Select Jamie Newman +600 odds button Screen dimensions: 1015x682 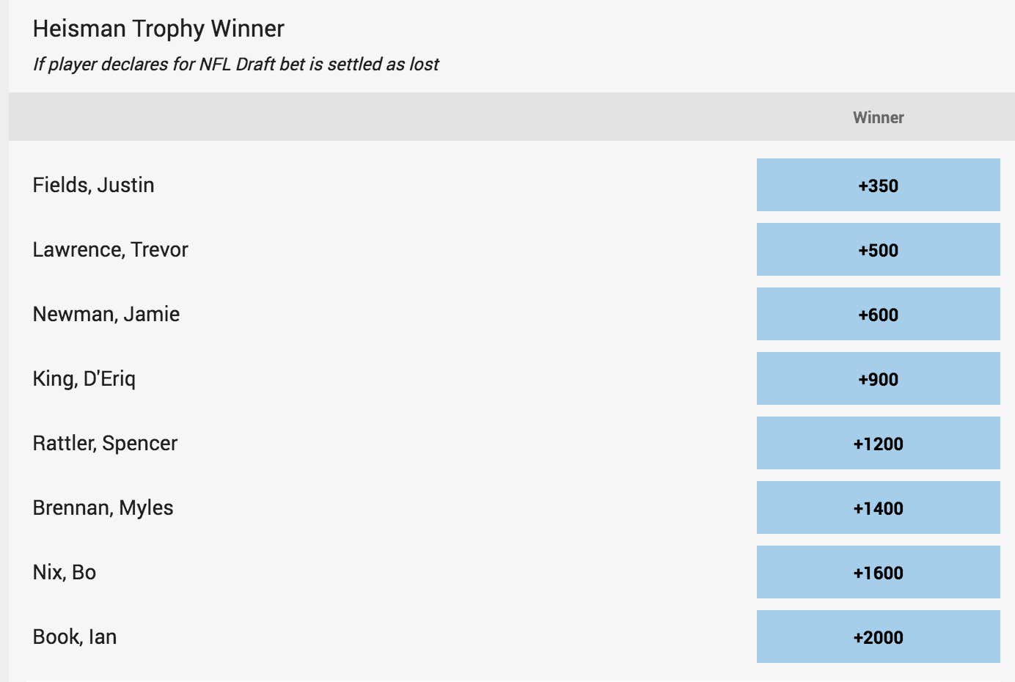[x=878, y=314]
